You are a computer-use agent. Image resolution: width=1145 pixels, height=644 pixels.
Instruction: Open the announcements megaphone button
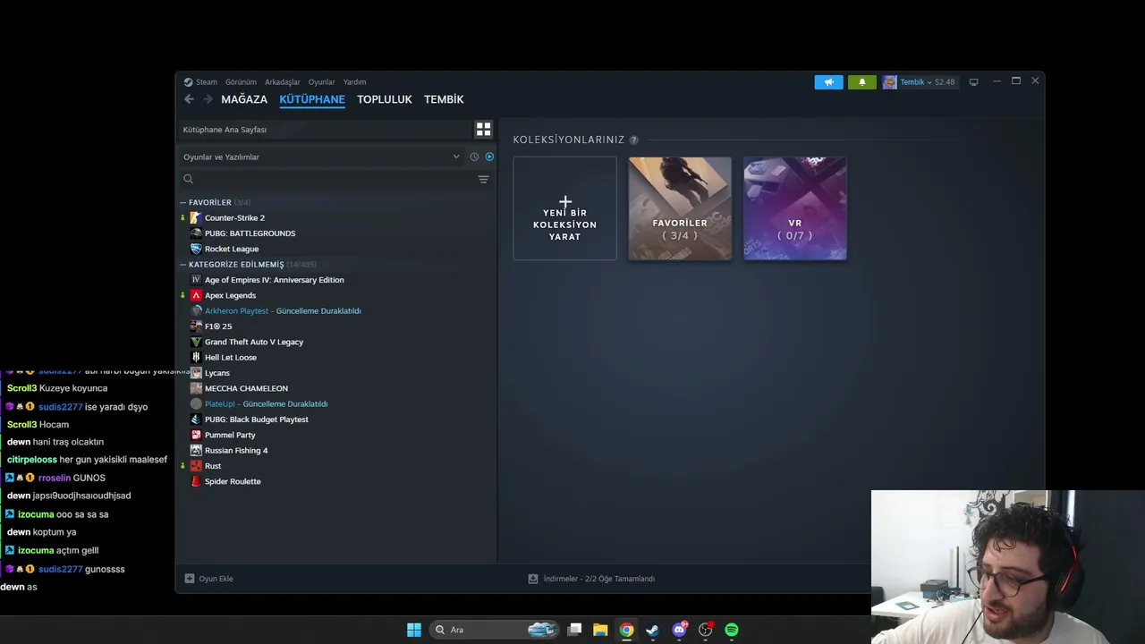(x=828, y=82)
